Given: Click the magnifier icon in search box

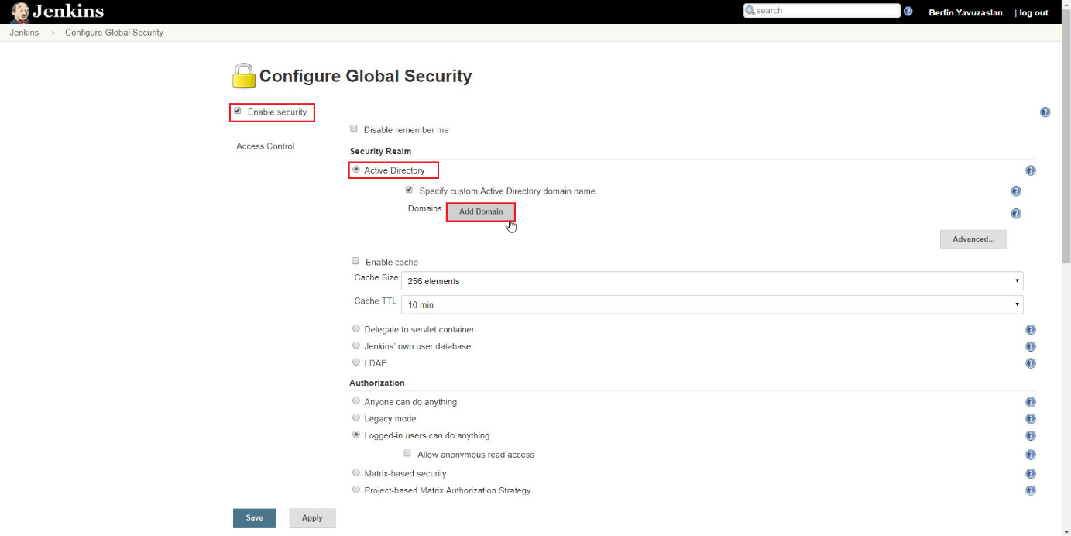Looking at the screenshot, I should coord(750,11).
